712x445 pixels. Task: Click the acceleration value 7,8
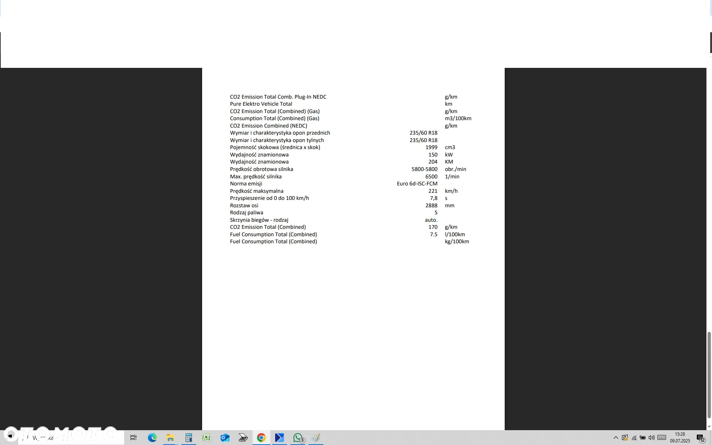pyautogui.click(x=434, y=198)
